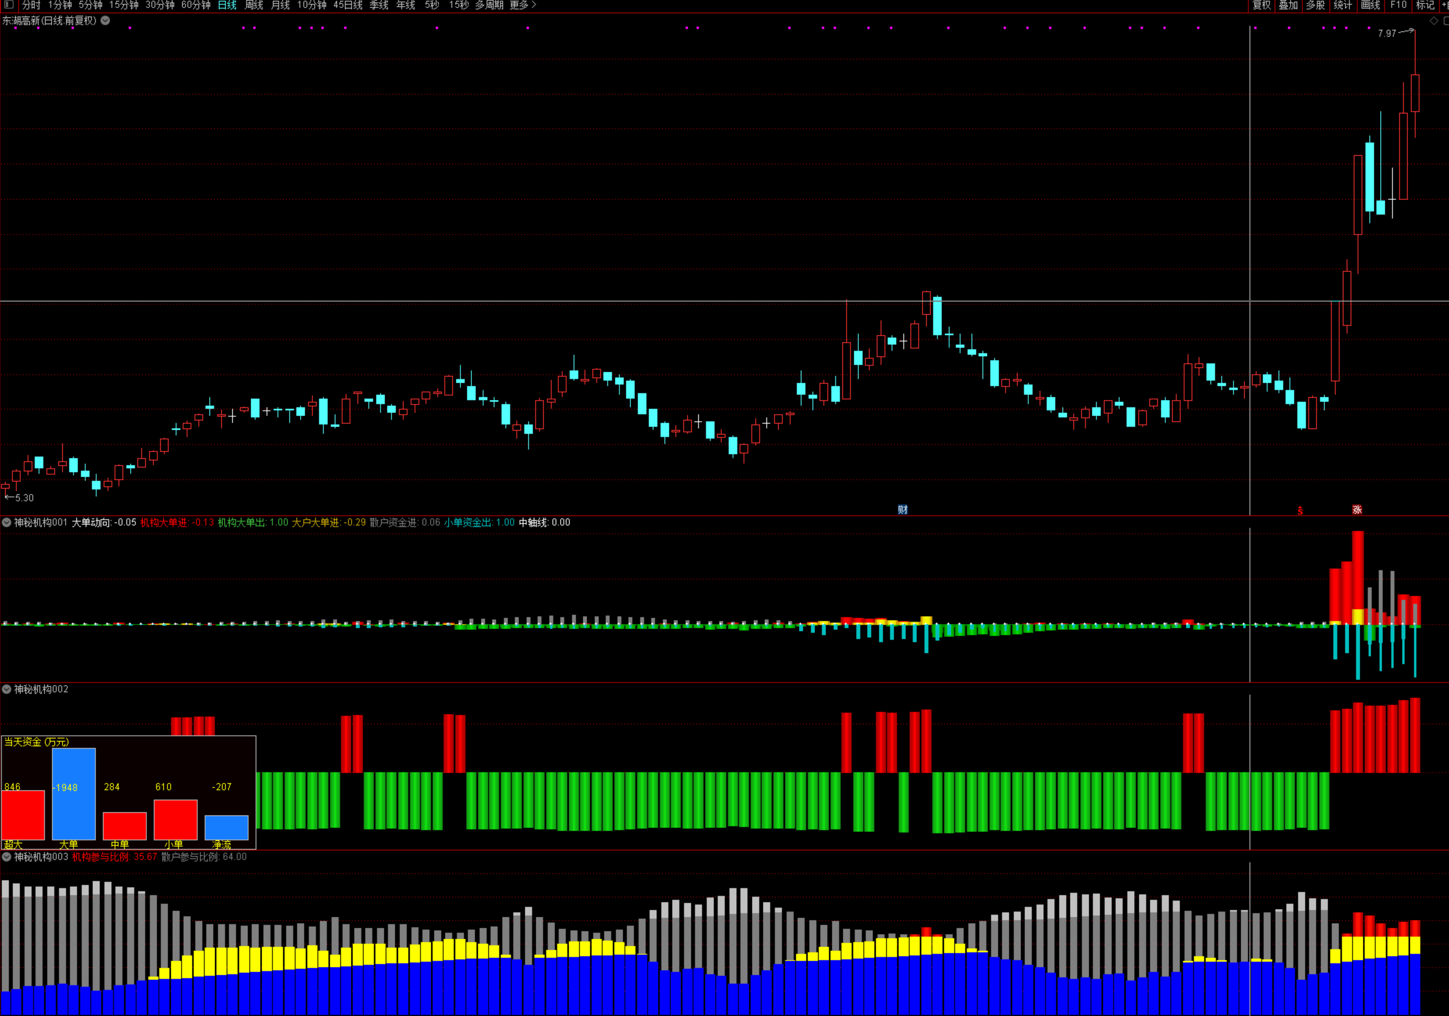This screenshot has width=1449, height=1016.
Task: Click the 标记 mark button
Action: (1425, 5)
